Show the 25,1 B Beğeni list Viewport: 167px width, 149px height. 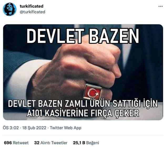86,143
